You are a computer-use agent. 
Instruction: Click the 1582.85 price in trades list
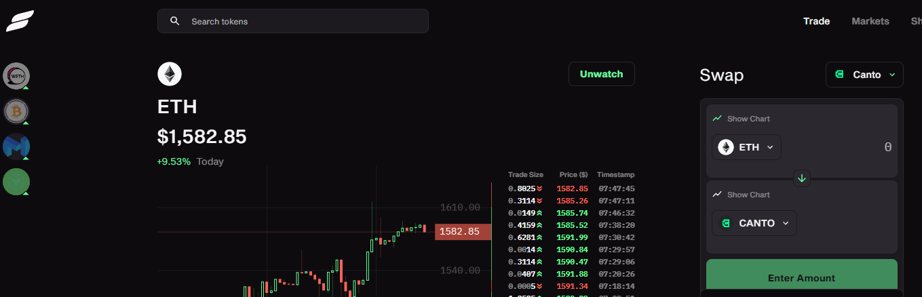click(x=571, y=189)
